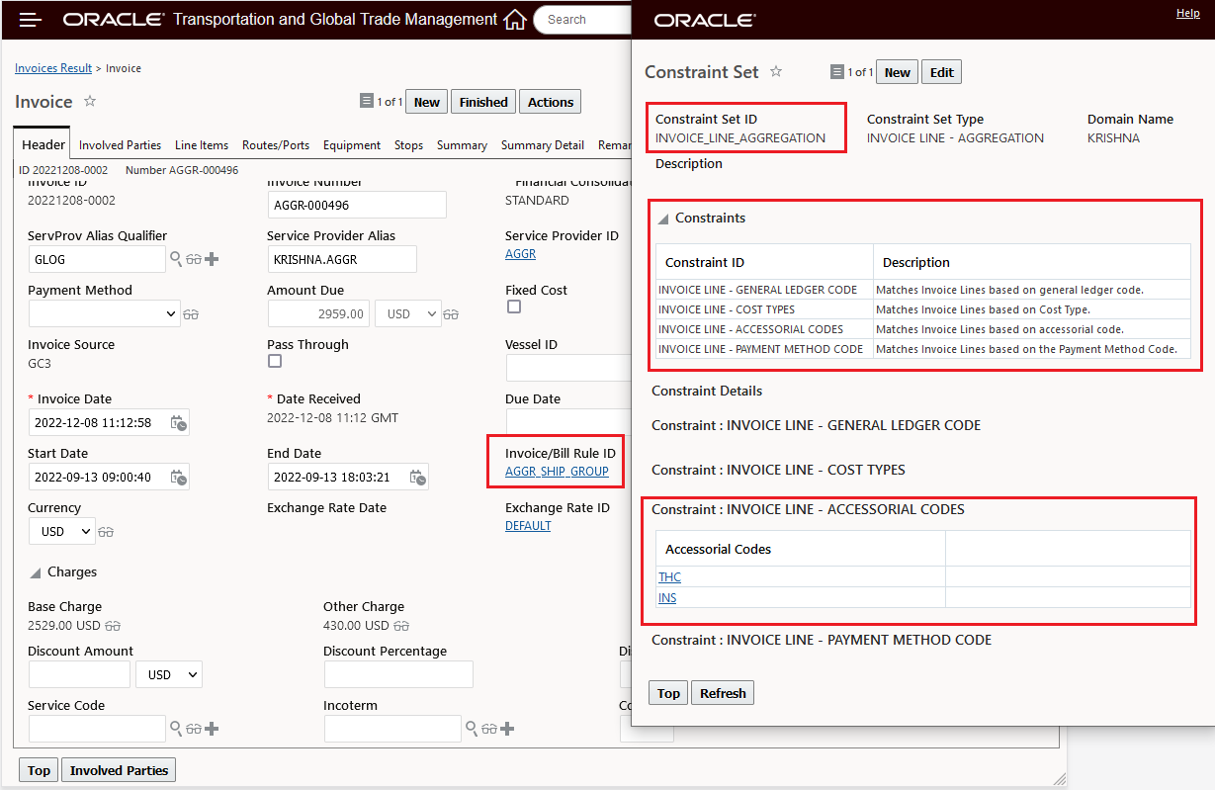Collapse the Charges section
Image resolution: width=1215 pixels, height=790 pixels.
[x=36, y=572]
